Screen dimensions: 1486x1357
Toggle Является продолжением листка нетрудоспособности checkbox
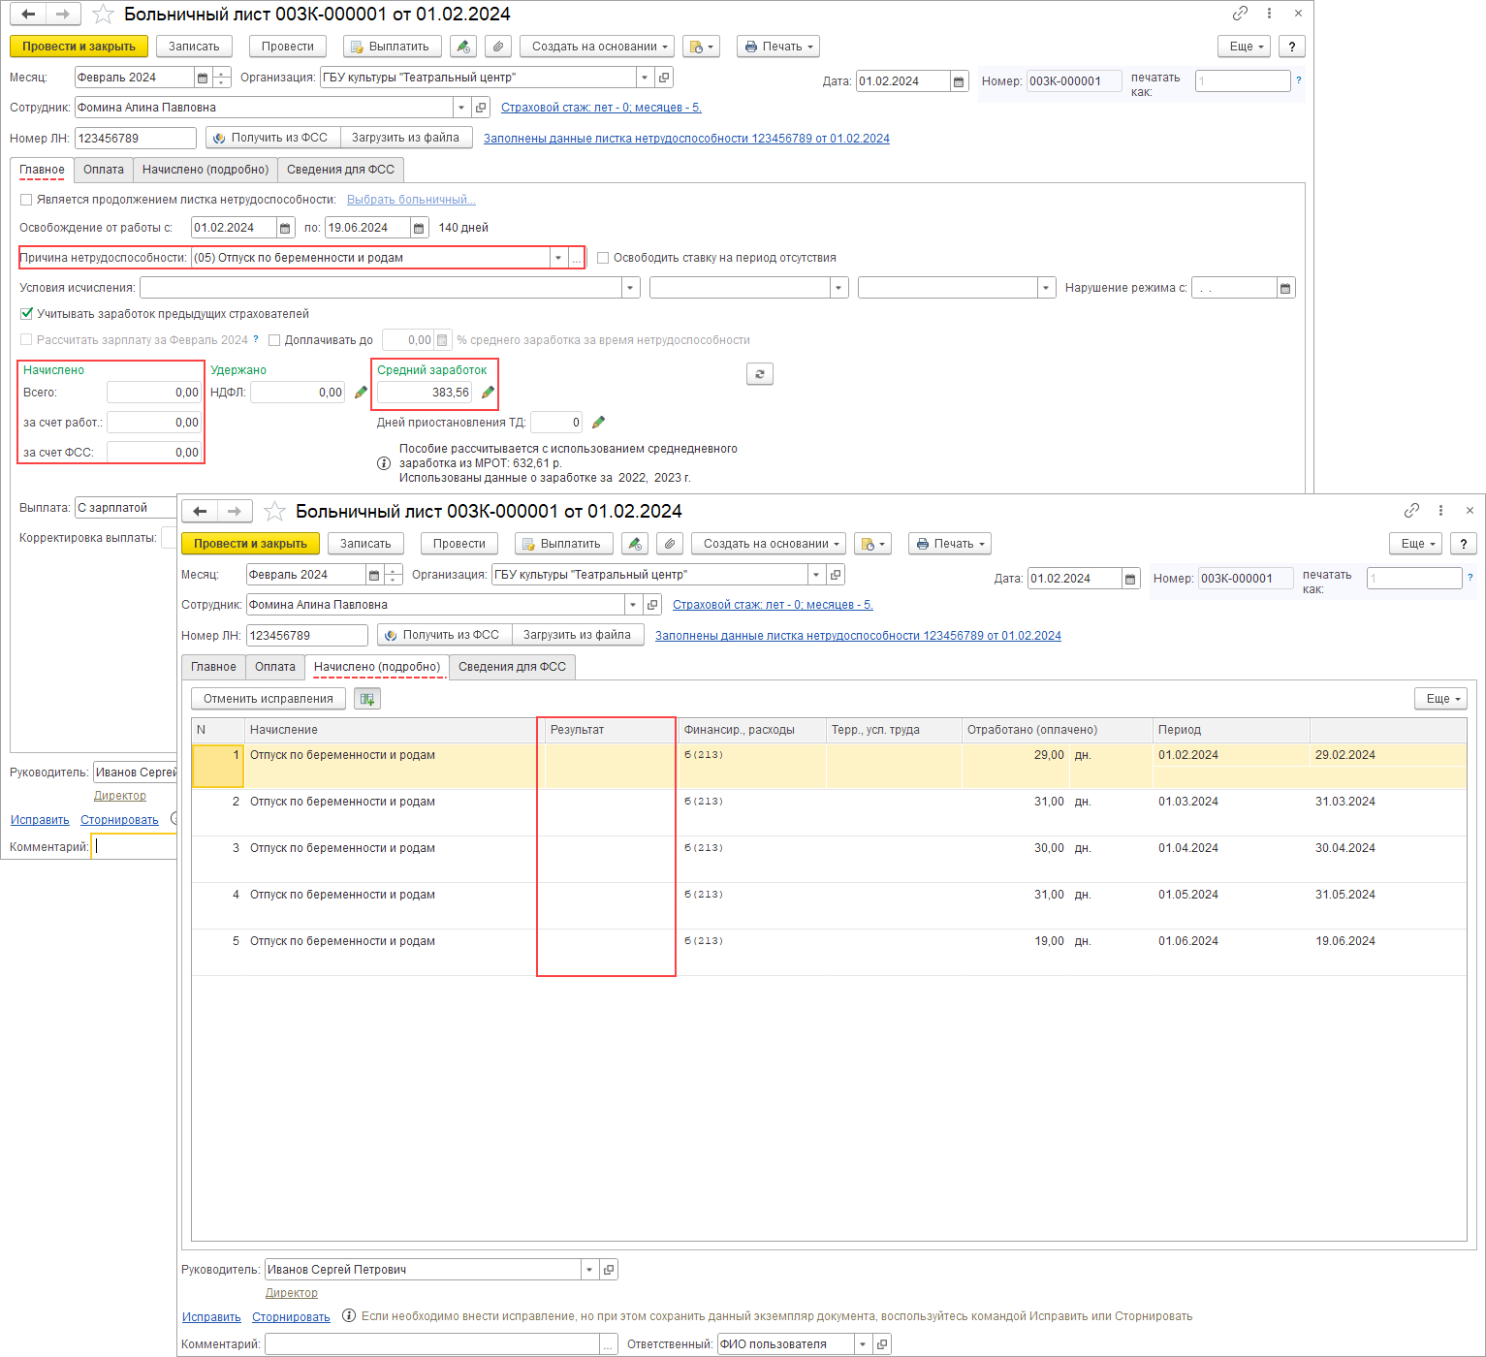tap(26, 200)
